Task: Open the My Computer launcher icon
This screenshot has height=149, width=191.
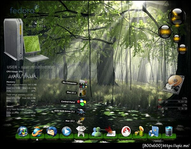Action: click(x=83, y=84)
